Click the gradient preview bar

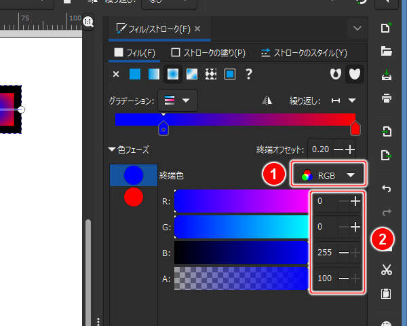(235, 120)
